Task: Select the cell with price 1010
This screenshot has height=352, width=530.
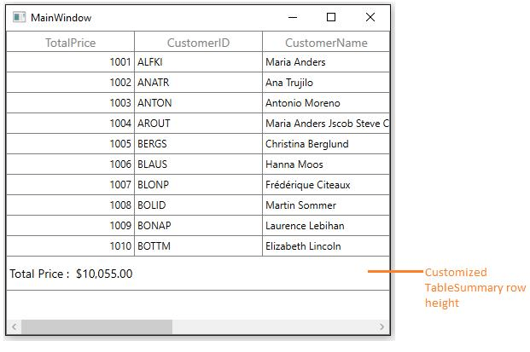Action: pyautogui.click(x=70, y=246)
